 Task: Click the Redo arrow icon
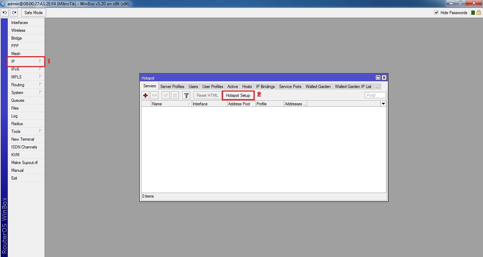[x=14, y=12]
